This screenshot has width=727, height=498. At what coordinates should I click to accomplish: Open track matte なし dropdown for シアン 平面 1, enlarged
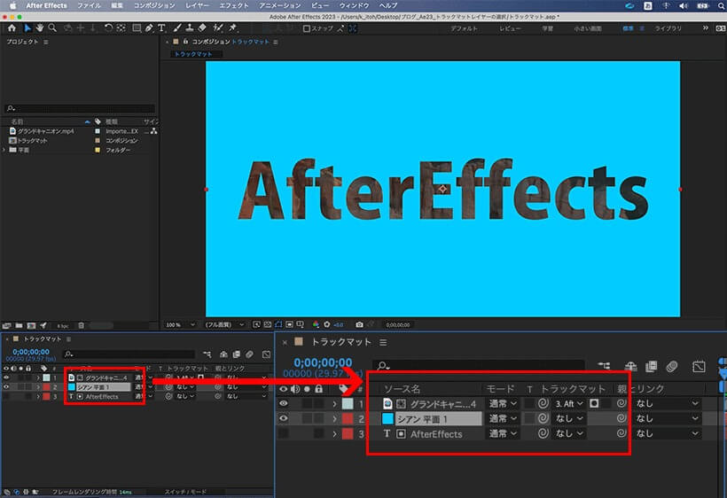[x=569, y=419]
